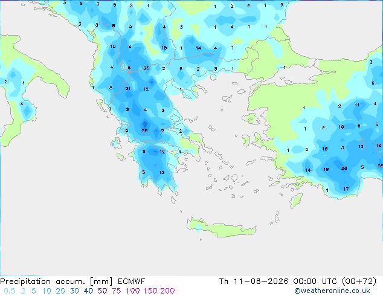
Task: Click the 21 precipitation value on map
Action: coord(127,89)
